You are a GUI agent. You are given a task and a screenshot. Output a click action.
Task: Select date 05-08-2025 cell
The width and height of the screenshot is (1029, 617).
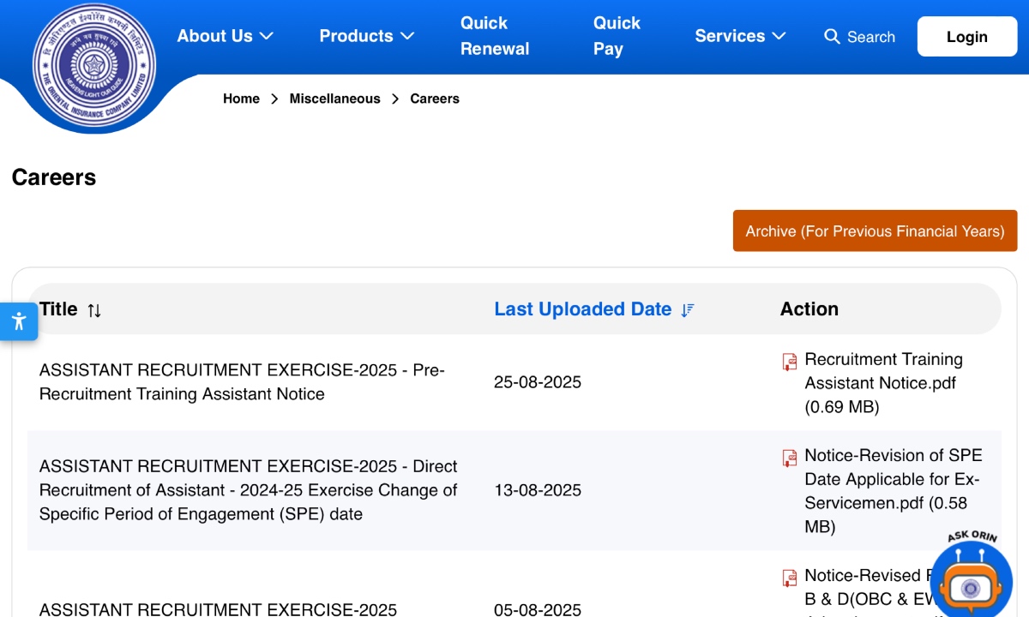pos(538,609)
